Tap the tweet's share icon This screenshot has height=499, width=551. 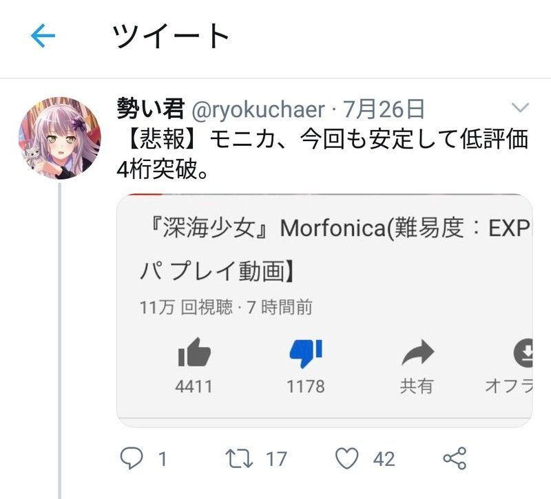[455, 458]
